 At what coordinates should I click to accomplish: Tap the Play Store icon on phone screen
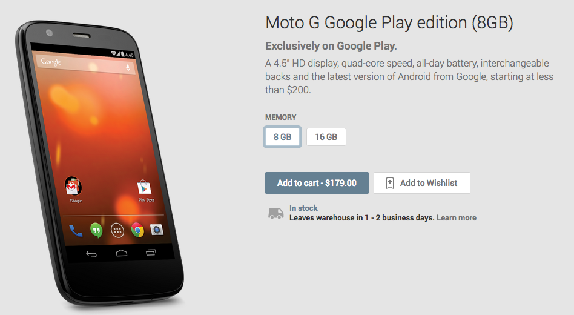pos(144,187)
